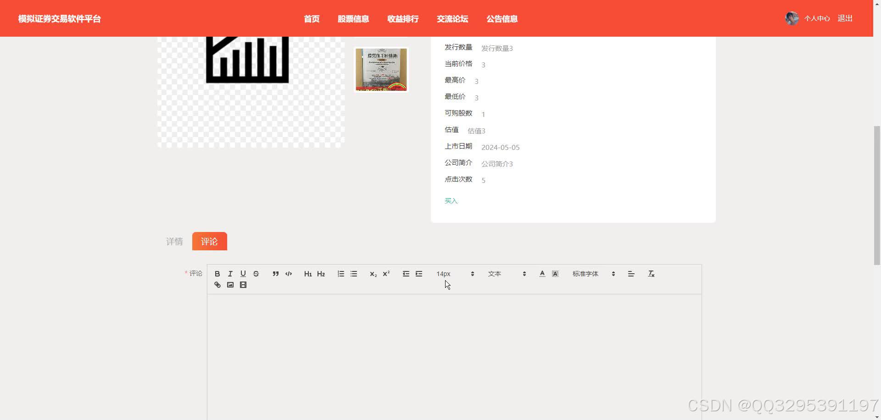Go to 首页 in the top navigation
Screen dimensions: 881x420
[x=312, y=19]
